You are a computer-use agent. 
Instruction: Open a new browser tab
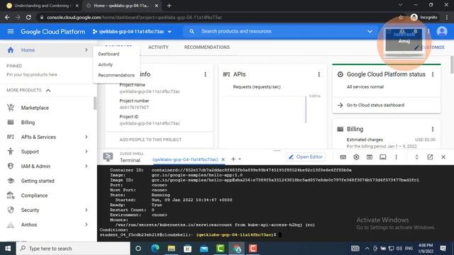pos(170,6)
